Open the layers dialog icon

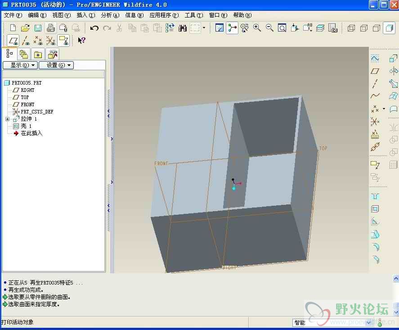click(320, 28)
